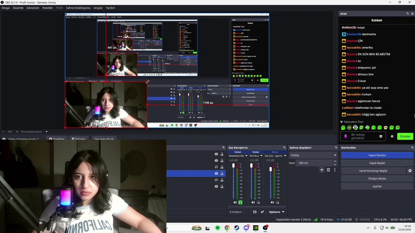Viewport: 415px width, 233px height.
Task: Open Spotify from the taskbar
Action: click(x=218, y=228)
